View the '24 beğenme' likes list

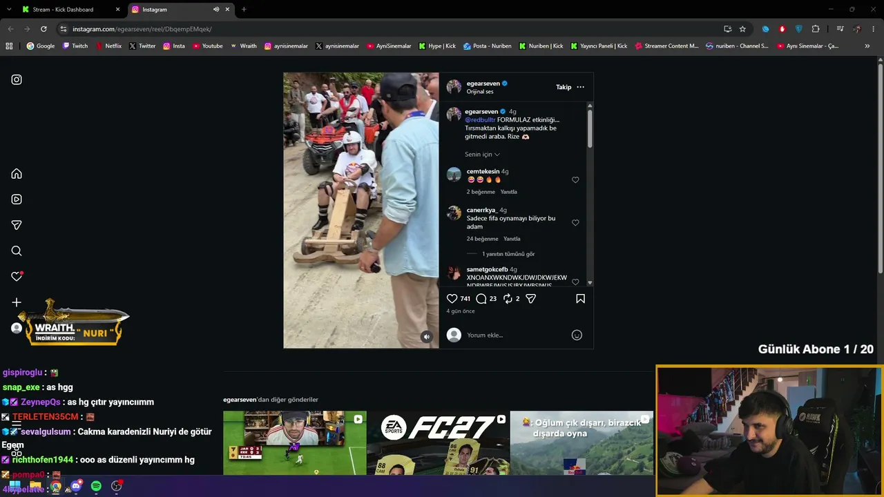click(x=482, y=239)
